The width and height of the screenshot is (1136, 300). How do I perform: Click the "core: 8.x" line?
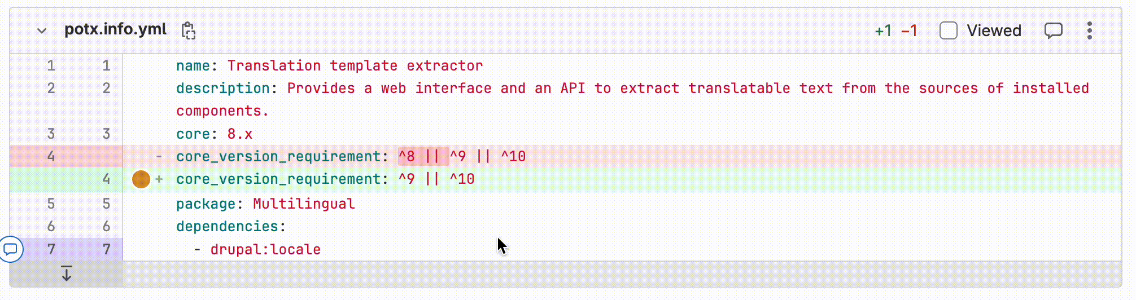214,134
